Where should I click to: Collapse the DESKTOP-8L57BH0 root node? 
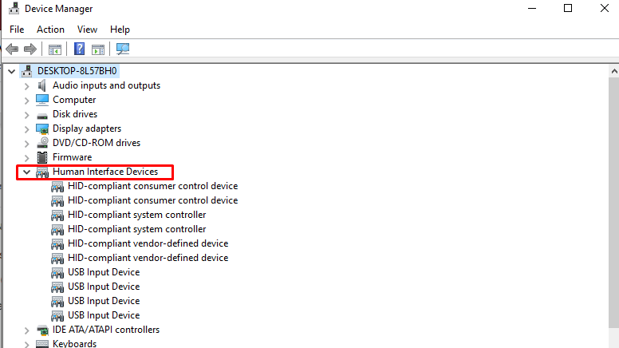(x=11, y=71)
